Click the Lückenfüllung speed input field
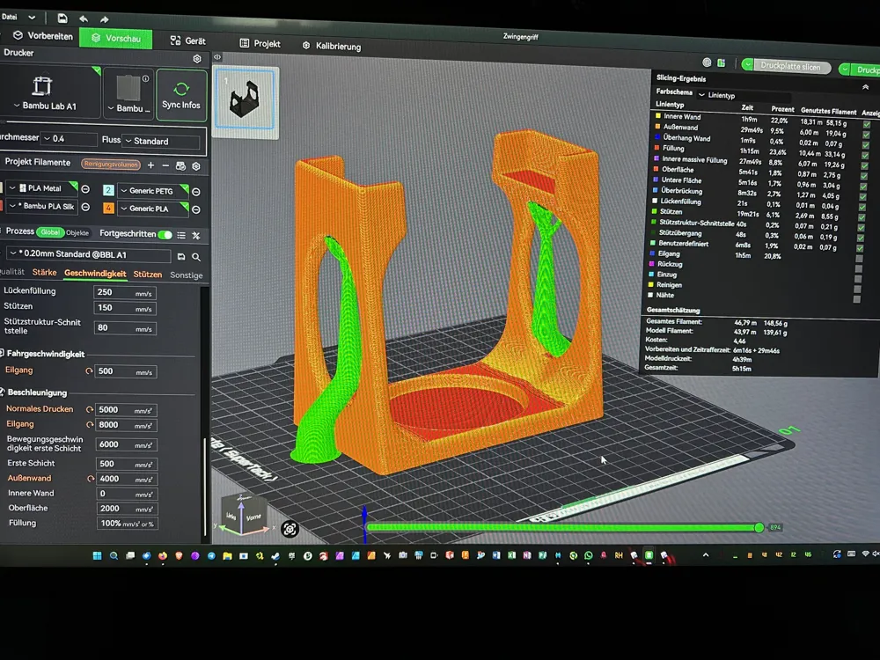880x660 pixels. click(125, 292)
